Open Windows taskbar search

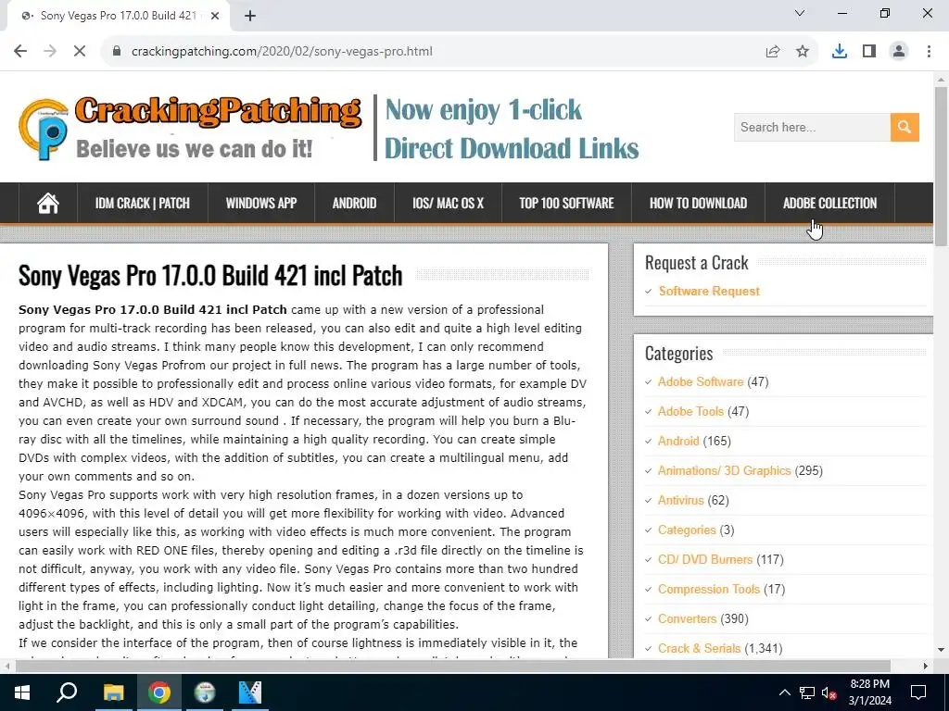coord(67,692)
